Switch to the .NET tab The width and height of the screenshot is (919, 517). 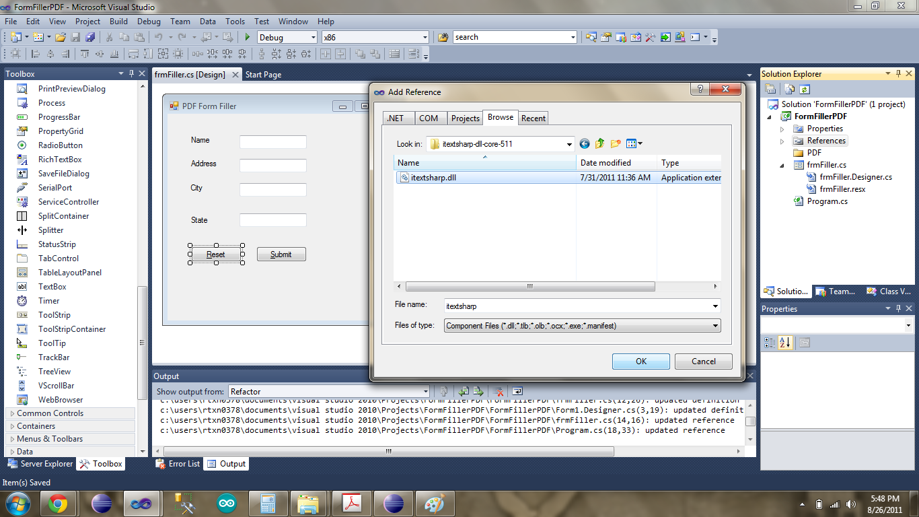(x=398, y=118)
